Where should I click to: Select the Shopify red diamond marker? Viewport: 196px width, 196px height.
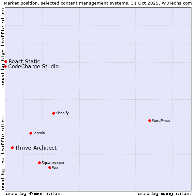tap(54, 113)
